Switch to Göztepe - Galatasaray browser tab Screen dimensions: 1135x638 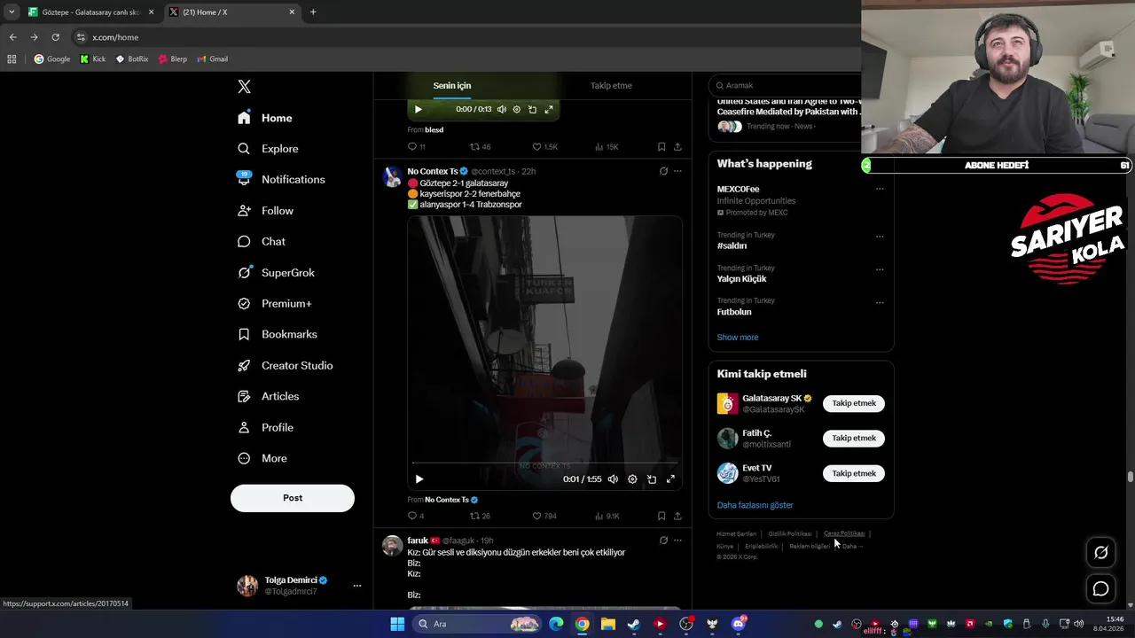pos(90,12)
